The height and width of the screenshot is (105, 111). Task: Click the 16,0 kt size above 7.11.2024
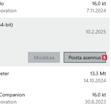coord(99,4)
